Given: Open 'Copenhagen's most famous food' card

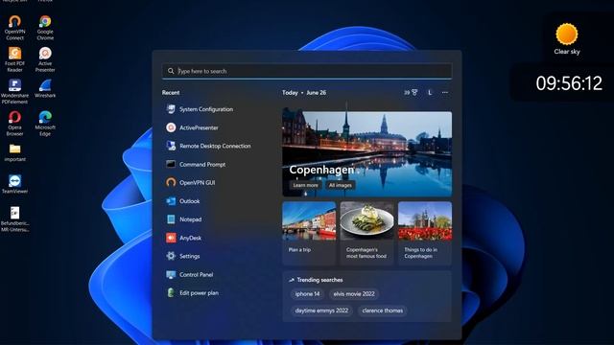Looking at the screenshot, I should pos(366,233).
